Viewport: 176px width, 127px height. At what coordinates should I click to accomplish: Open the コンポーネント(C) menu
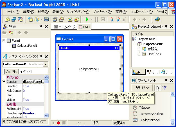pyautogui.click(x=141, y=12)
